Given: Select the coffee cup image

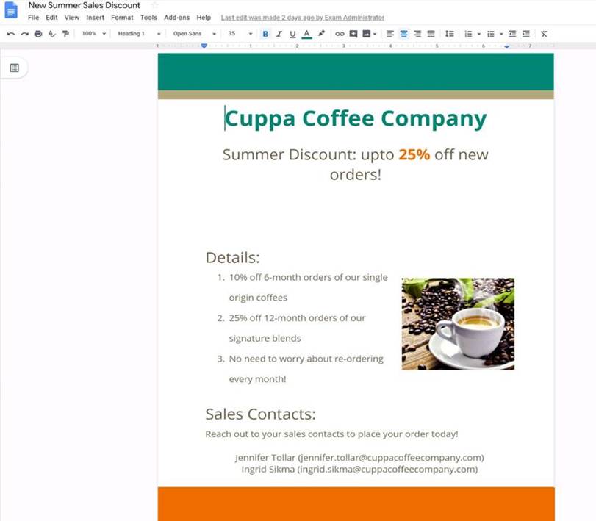Looking at the screenshot, I should 458,323.
